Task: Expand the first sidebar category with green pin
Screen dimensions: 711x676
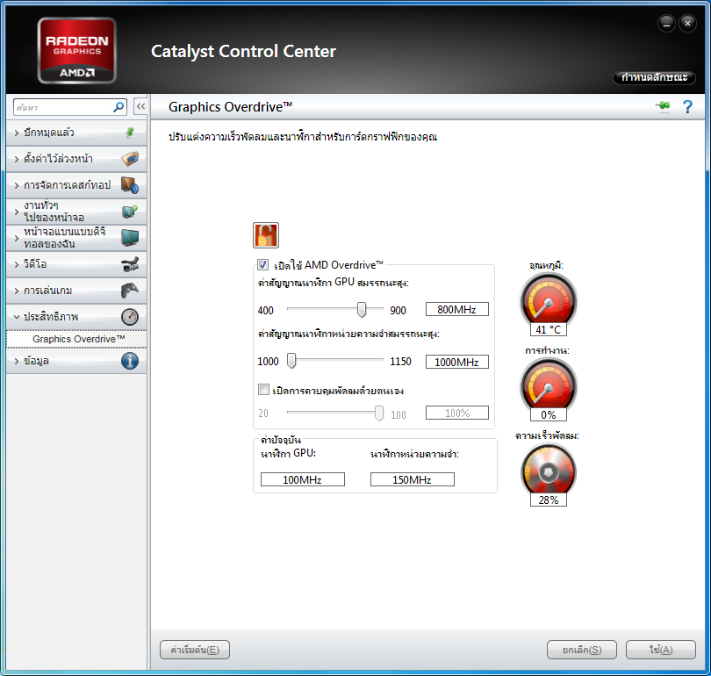Action: 76,133
